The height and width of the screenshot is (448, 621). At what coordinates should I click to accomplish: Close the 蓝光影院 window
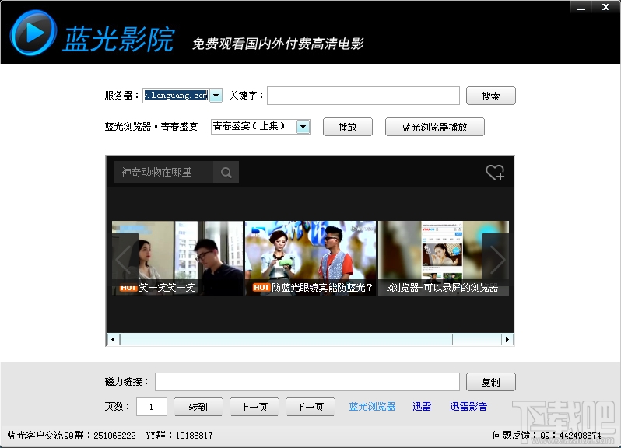click(x=605, y=7)
